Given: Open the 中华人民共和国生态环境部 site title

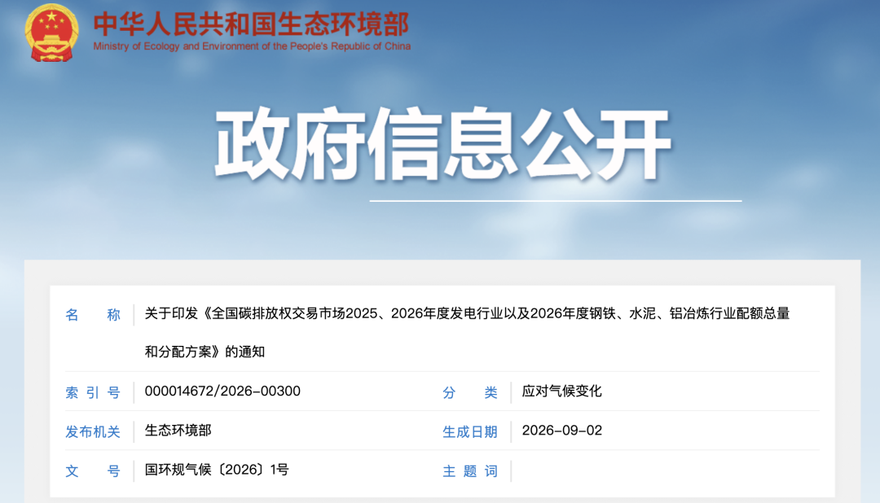Looking at the screenshot, I should point(252,24).
